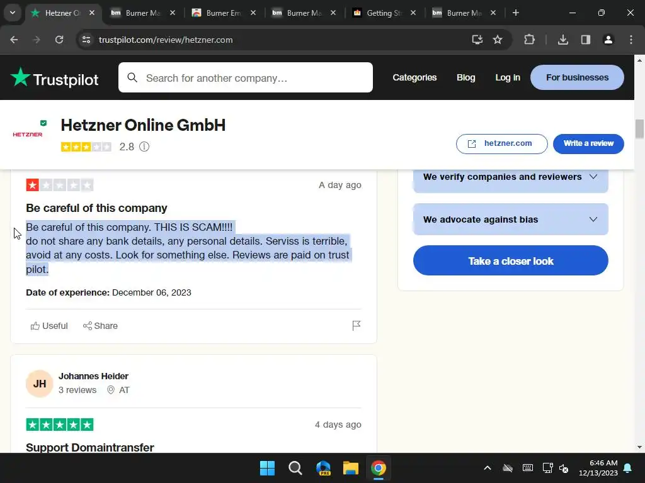Click the browser address bar URL

coord(166,40)
